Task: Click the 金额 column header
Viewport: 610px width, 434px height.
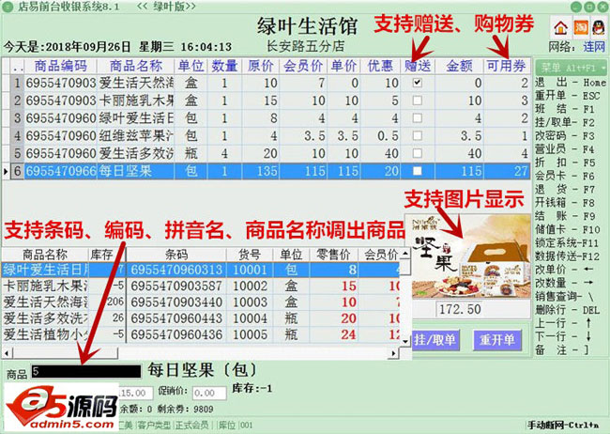Action: [x=459, y=66]
